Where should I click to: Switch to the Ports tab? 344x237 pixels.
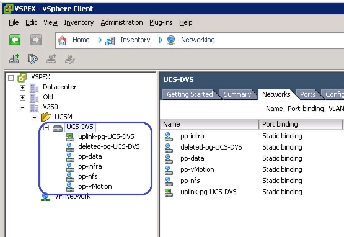pos(308,94)
